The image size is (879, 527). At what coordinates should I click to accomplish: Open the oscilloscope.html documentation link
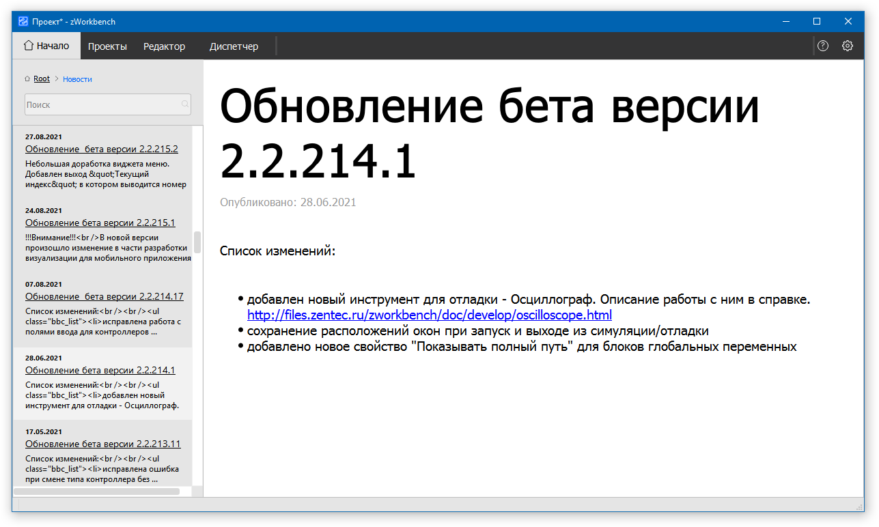[x=429, y=315]
